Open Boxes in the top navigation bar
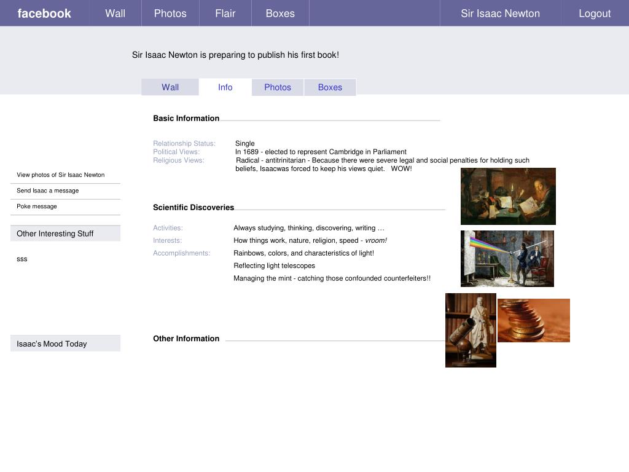Screen dimensions: 629x472 [x=280, y=14]
